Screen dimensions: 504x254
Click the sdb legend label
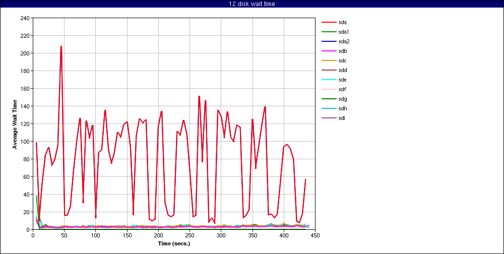tap(342, 51)
